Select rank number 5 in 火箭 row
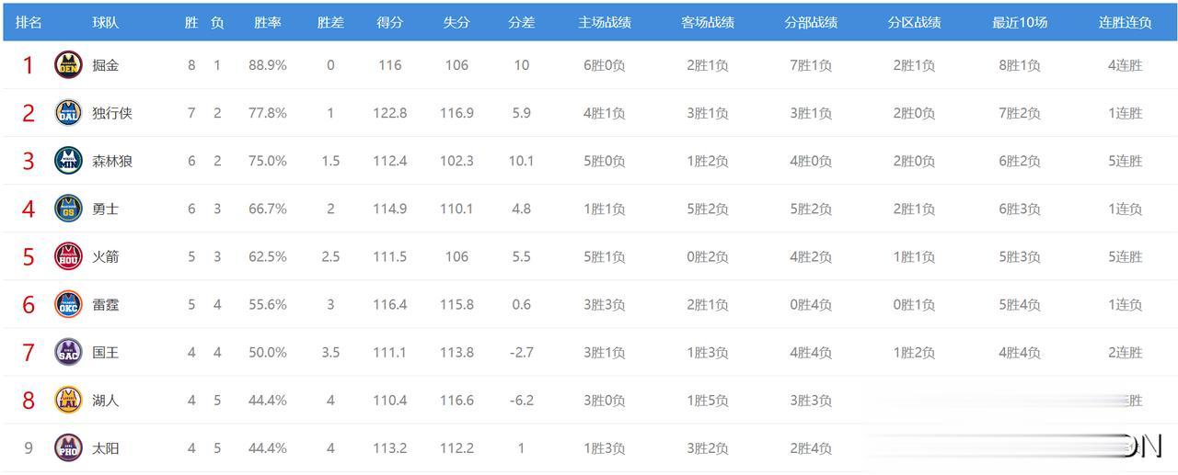Screen dimensions: 1178x475 coord(29,256)
